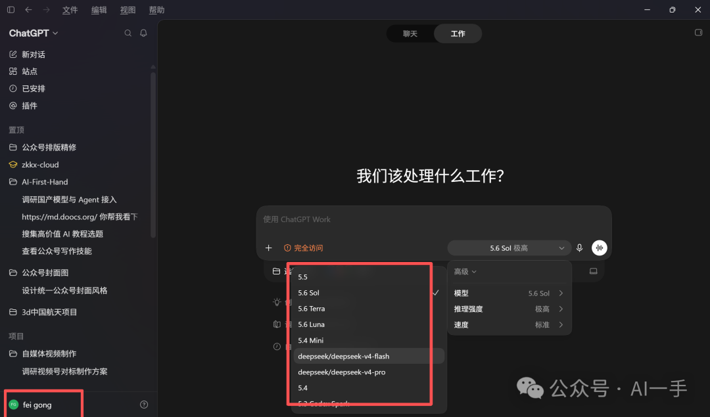Click folder icon beside 自媒体视频制作
This screenshot has width=710, height=417.
[13, 354]
